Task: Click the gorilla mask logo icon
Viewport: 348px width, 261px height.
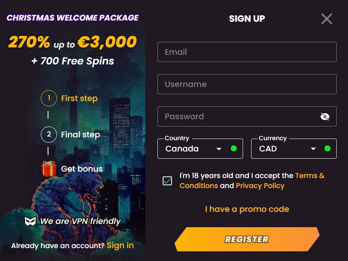Action: pos(30,221)
